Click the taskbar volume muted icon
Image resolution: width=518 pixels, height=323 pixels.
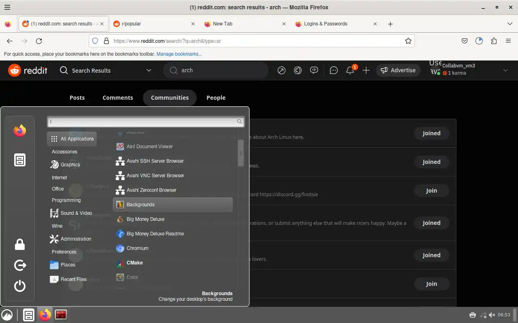[x=492, y=315]
